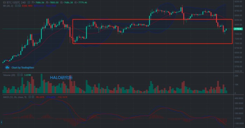Hide the MACD indicator using its eye icon
245x128 pixels.
[30, 97]
